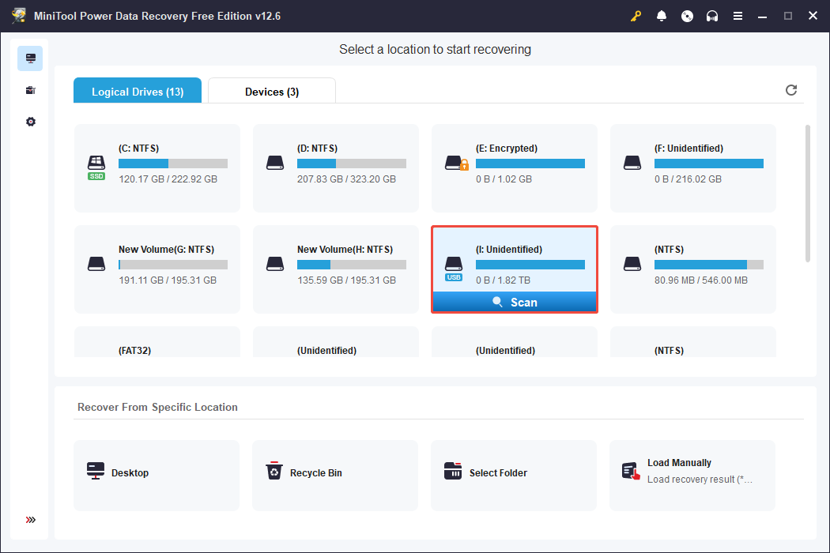
Task: Click the 546.00 MB NTFS drive icon
Action: [x=632, y=264]
